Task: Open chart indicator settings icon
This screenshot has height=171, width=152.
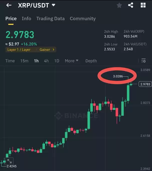Action: tap(143, 61)
